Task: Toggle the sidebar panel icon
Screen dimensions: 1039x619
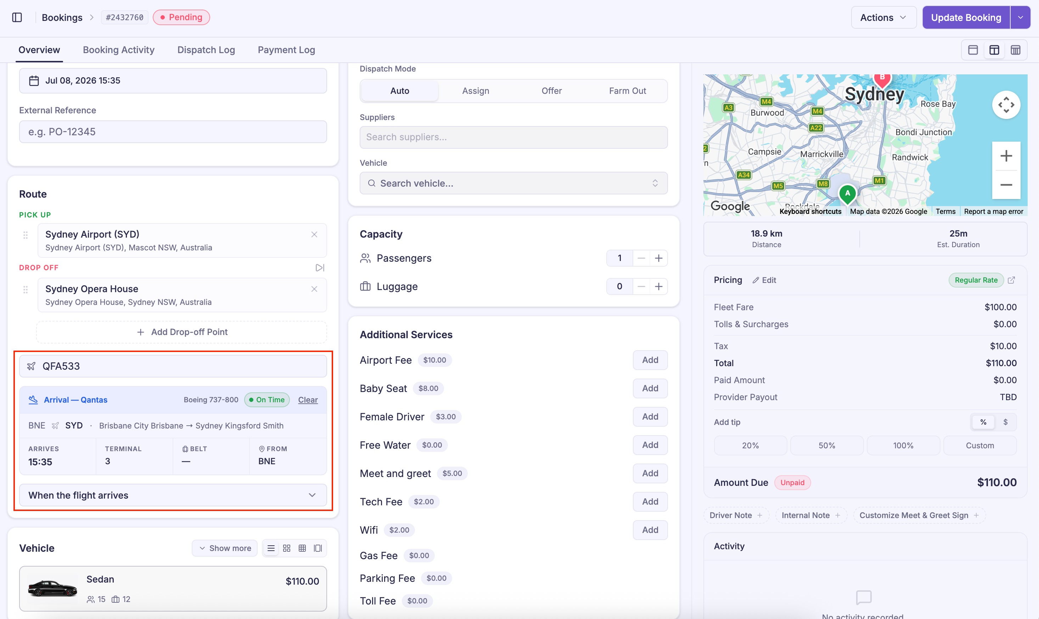Action: tap(17, 17)
